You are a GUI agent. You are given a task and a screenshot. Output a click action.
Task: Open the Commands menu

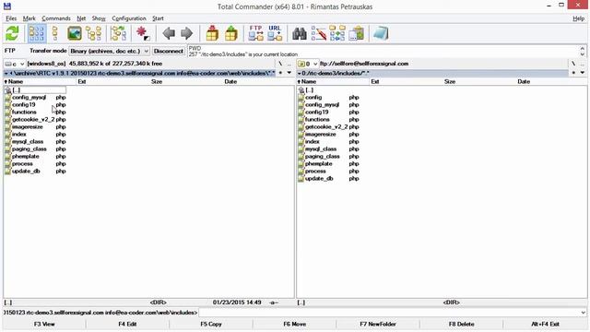coord(56,18)
